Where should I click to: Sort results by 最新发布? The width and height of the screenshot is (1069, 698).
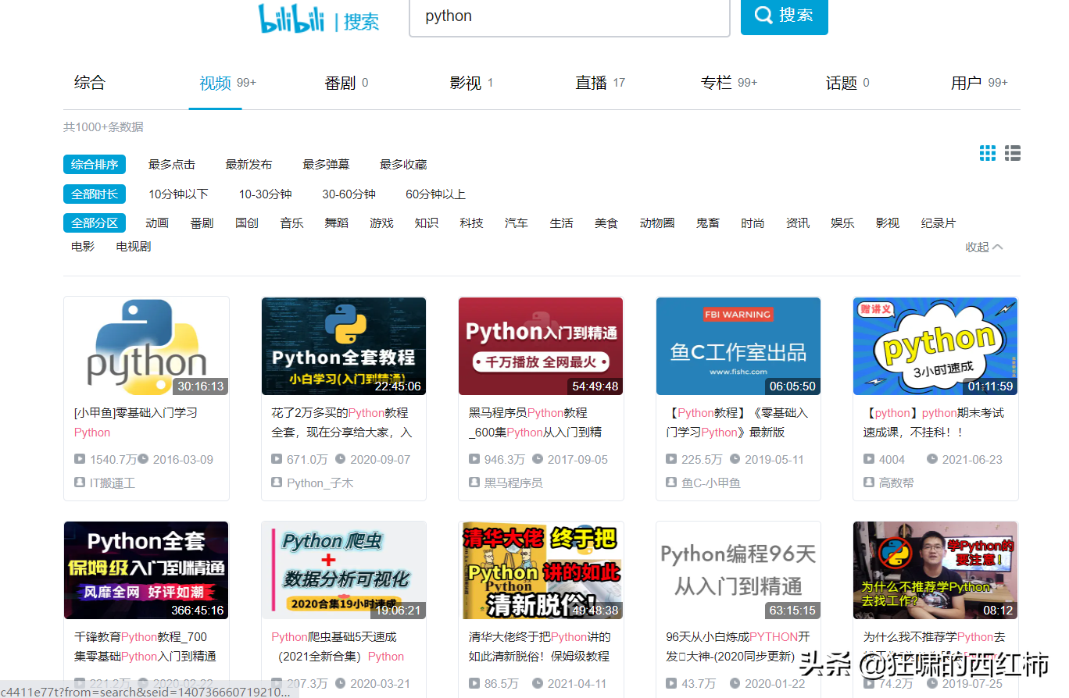(x=249, y=165)
